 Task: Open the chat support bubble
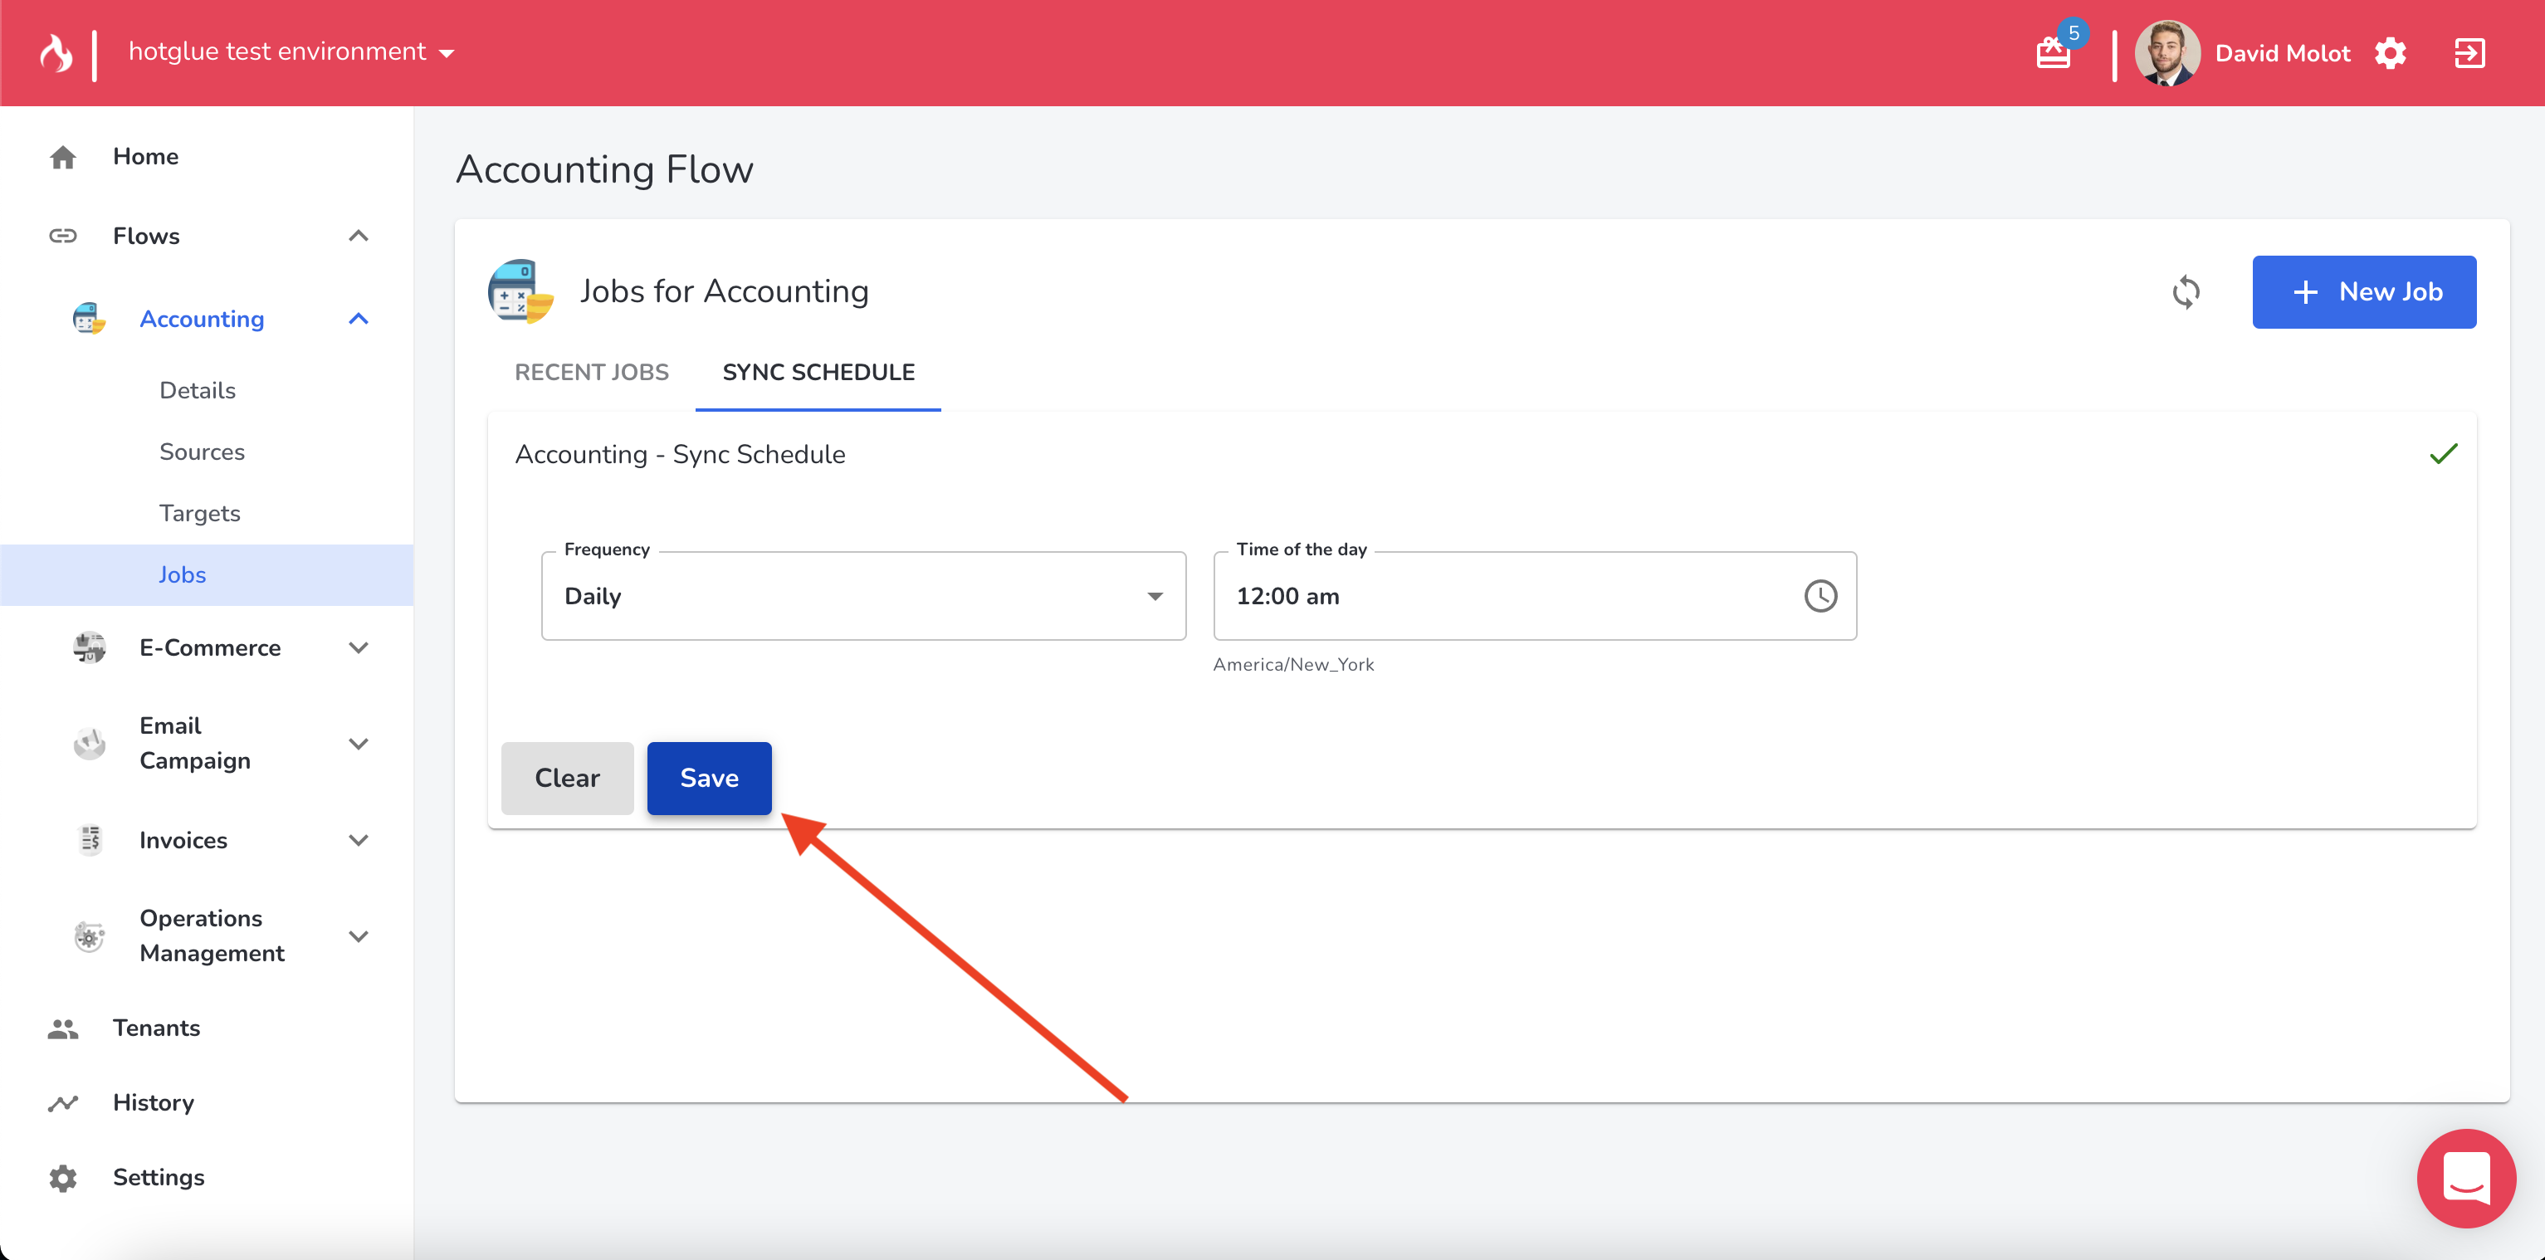(x=2466, y=1178)
